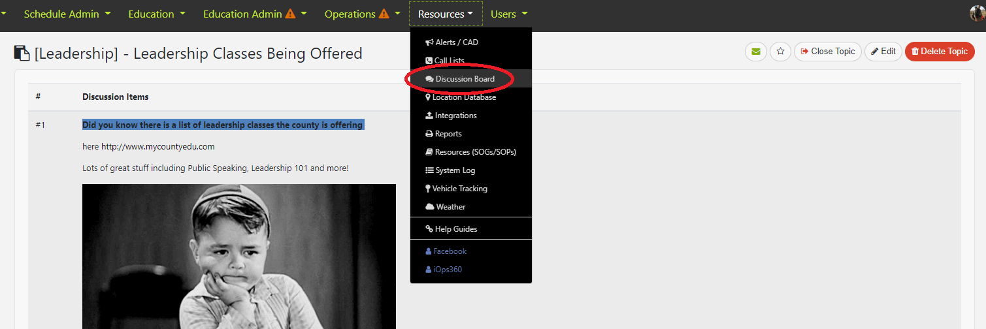Click the clipboard icon beside topic title
The width and height of the screenshot is (986, 329).
[x=22, y=53]
